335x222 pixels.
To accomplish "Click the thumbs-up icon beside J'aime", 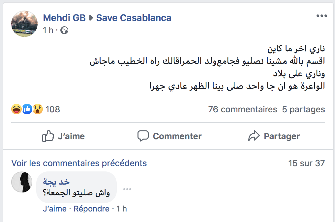I will [x=48, y=136].
